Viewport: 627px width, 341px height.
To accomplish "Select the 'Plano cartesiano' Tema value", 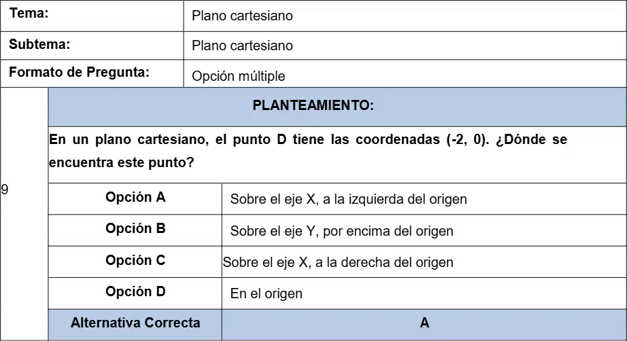I will click(242, 16).
